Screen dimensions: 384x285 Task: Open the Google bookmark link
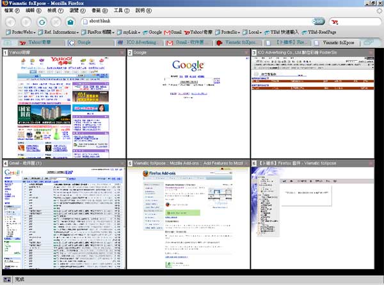(x=152, y=32)
